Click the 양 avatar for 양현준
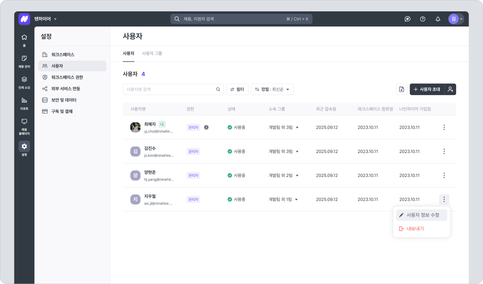Image resolution: width=483 pixels, height=284 pixels. 135,175
